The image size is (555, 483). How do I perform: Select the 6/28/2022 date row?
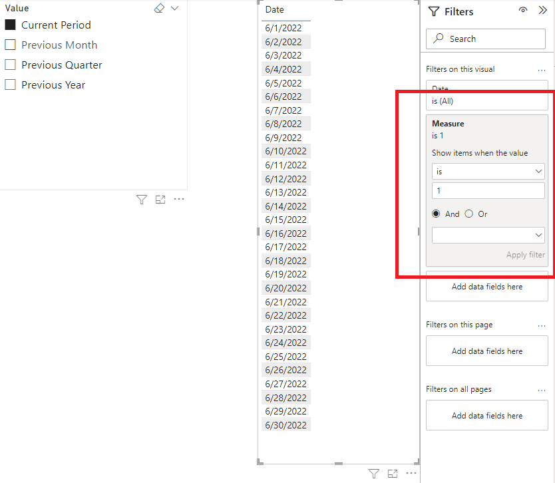(x=286, y=398)
